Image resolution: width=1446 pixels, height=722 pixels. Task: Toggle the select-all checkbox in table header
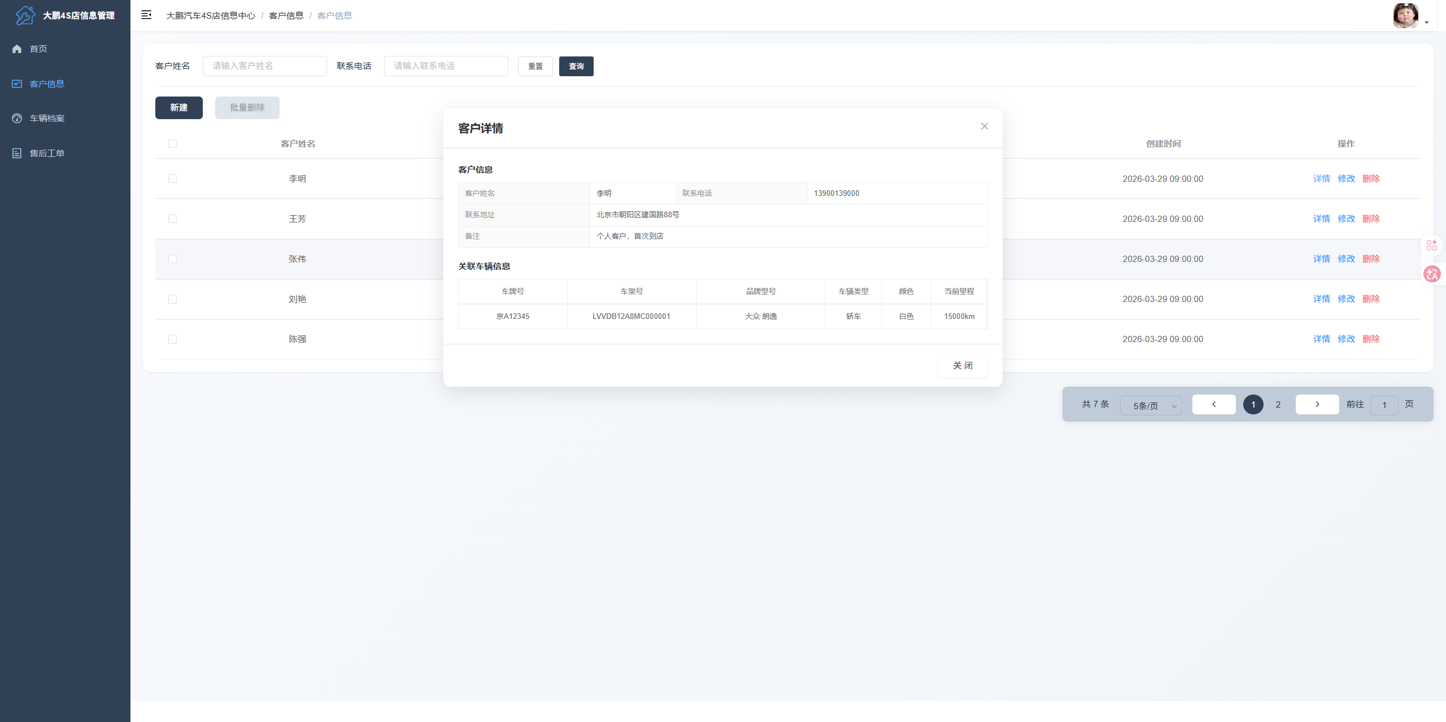(173, 144)
